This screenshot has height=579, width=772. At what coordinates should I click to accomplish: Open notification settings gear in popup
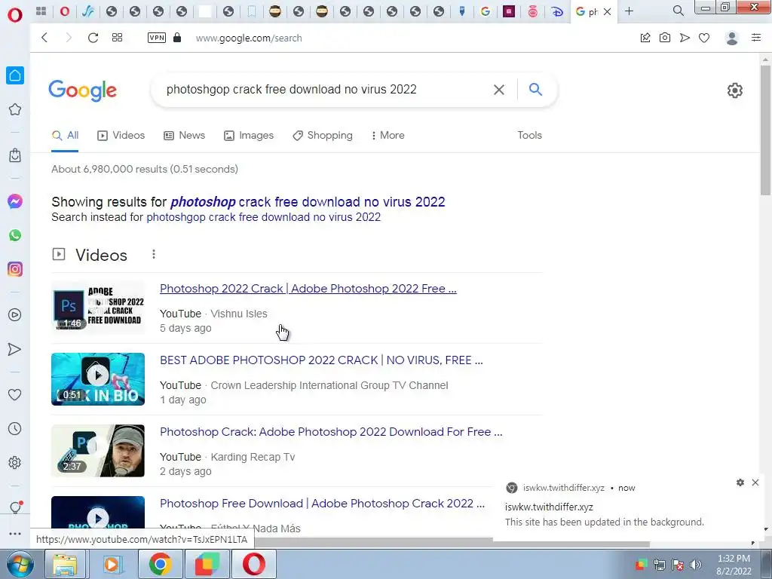740,482
